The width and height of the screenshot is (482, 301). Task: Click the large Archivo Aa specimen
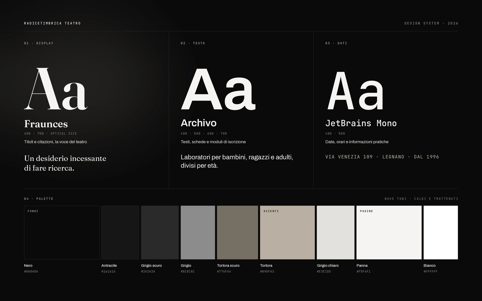pyautogui.click(x=218, y=89)
